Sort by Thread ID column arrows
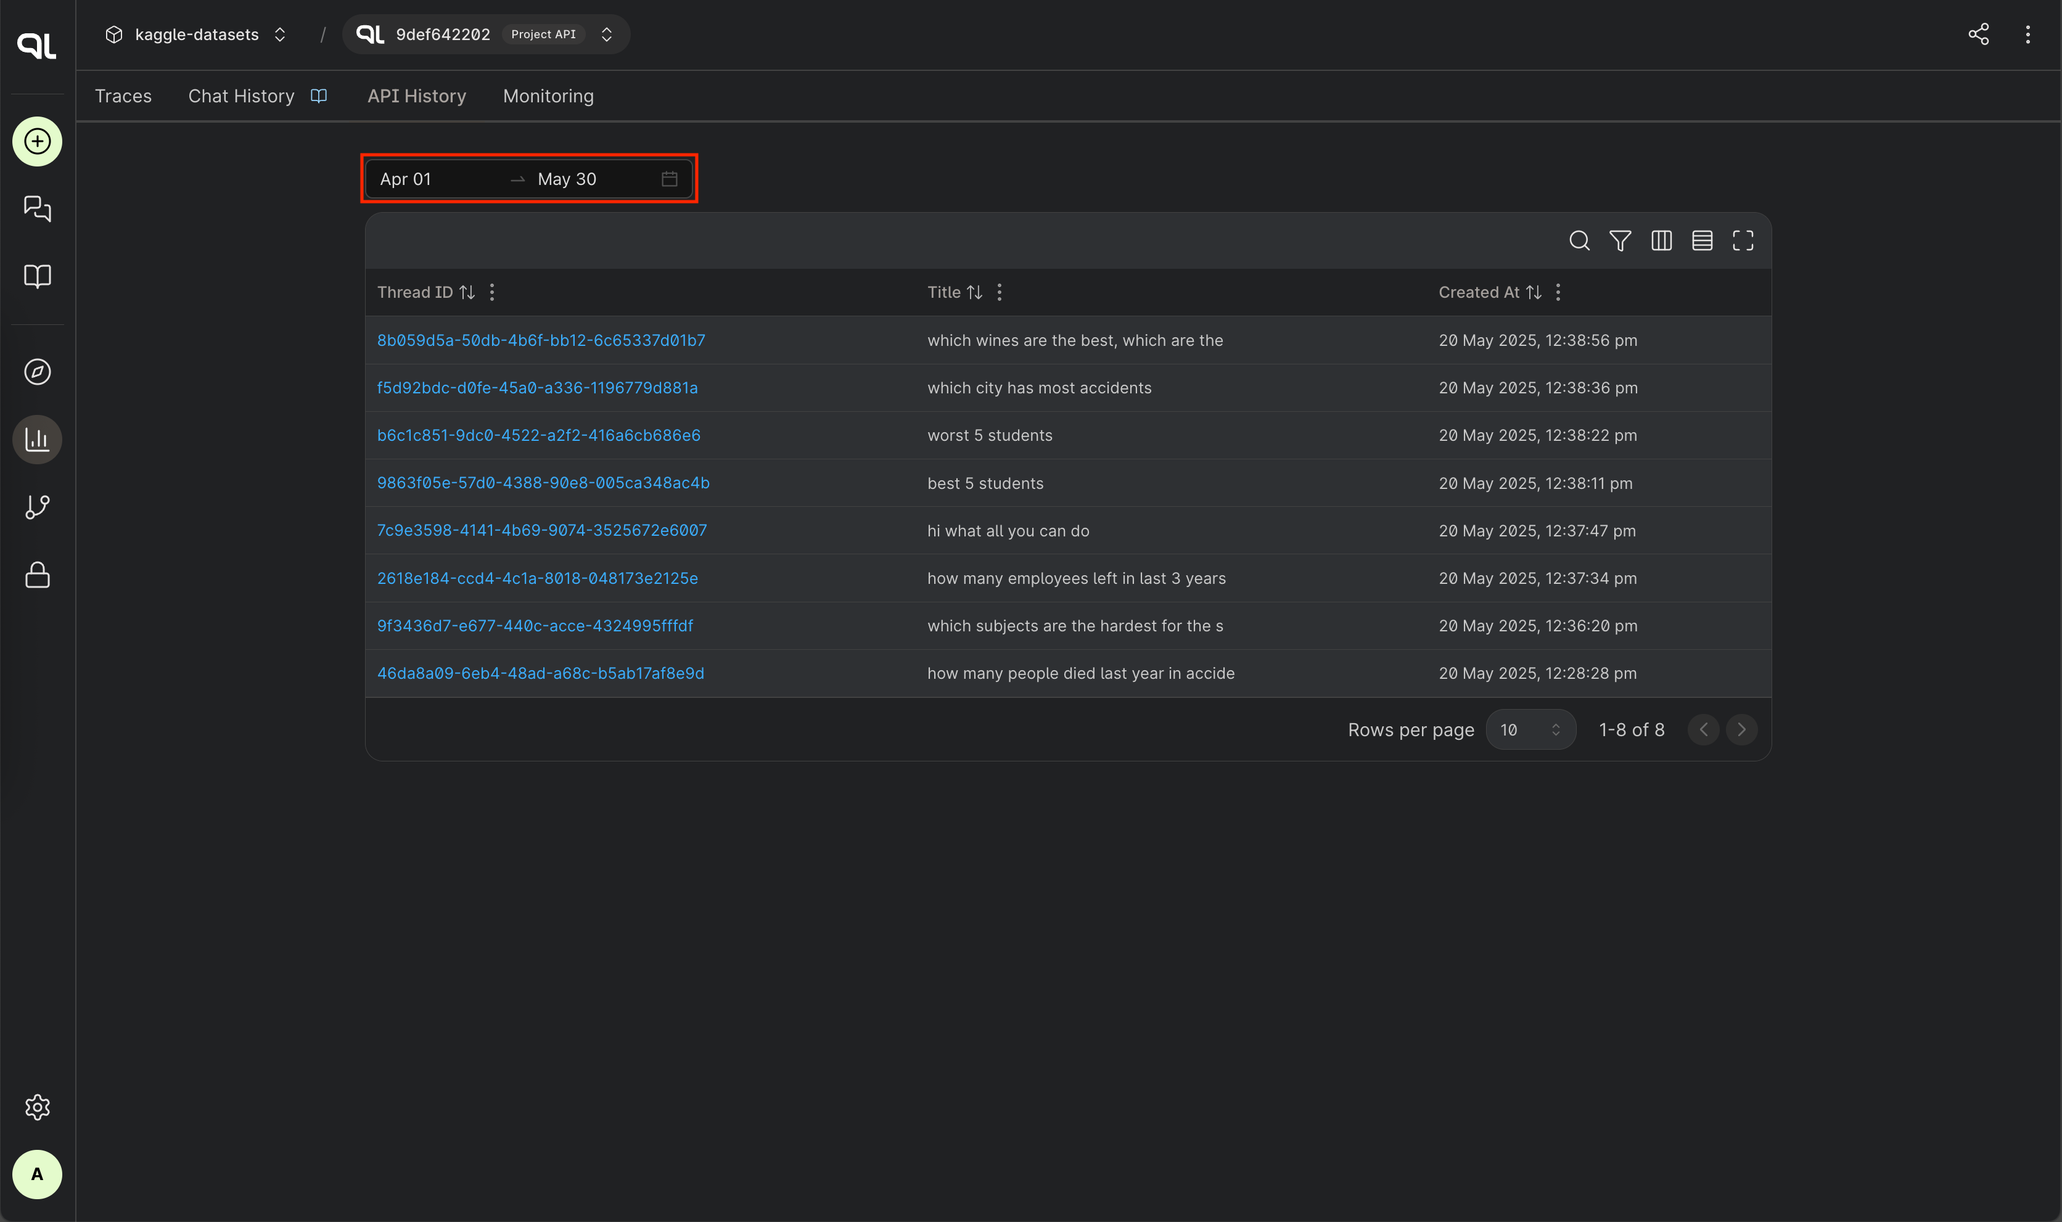The image size is (2062, 1222). click(x=467, y=292)
